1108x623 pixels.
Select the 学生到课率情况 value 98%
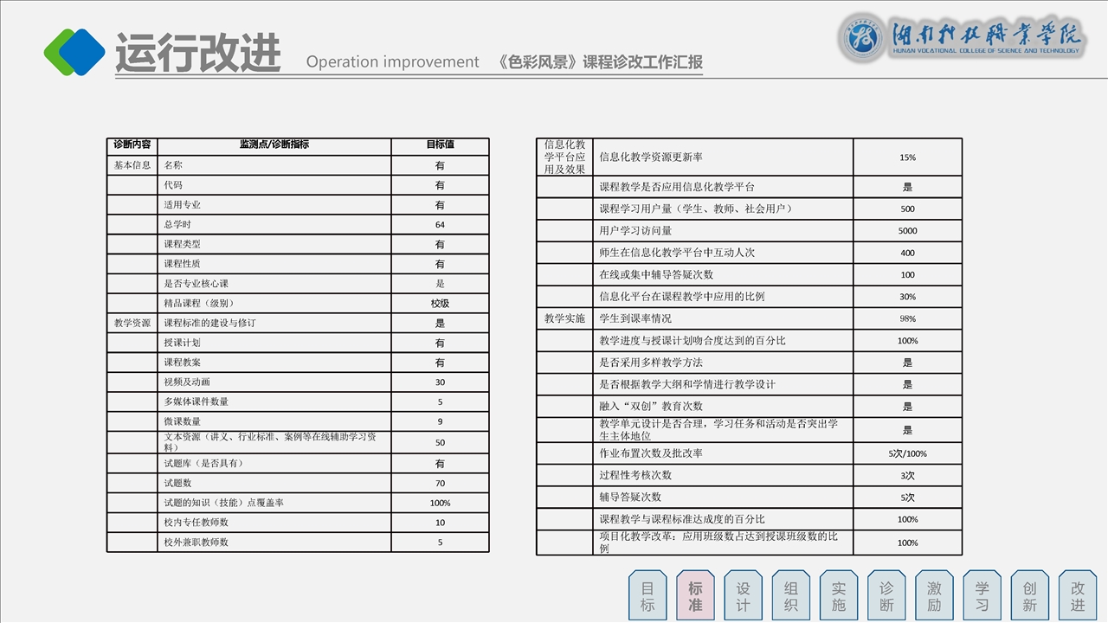[x=907, y=318]
